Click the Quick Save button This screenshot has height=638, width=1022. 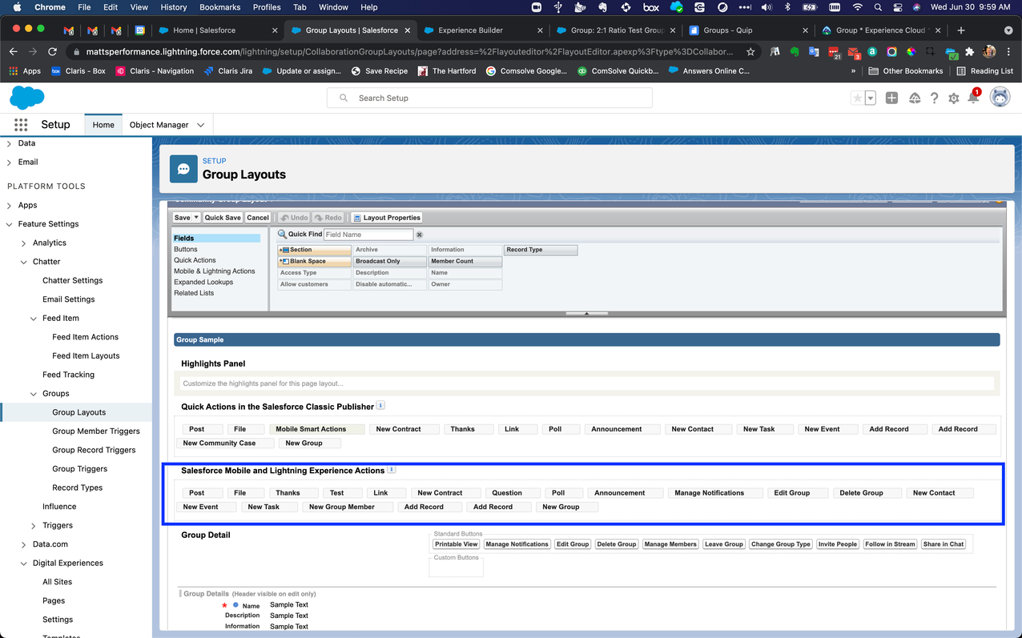point(223,218)
